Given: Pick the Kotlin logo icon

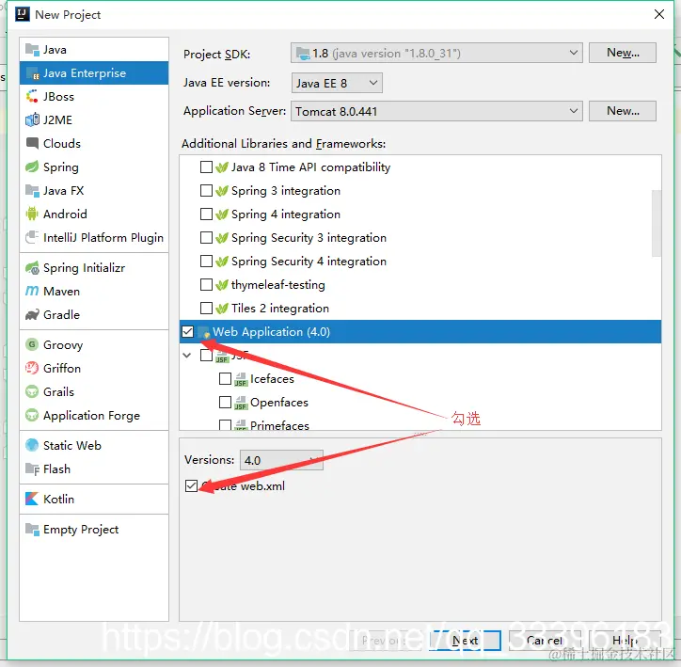Looking at the screenshot, I should coord(32,499).
